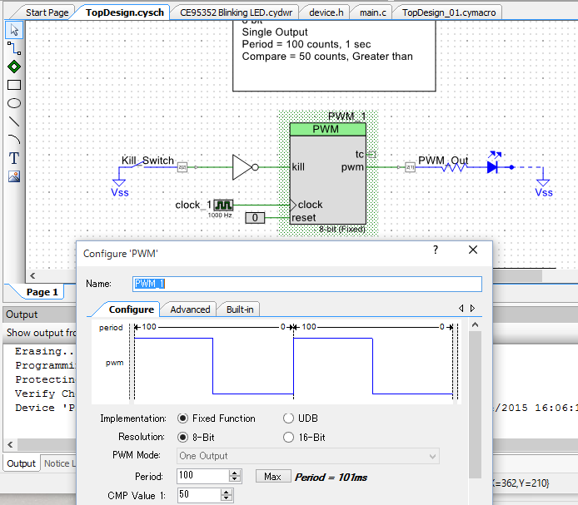This screenshot has width=578, height=505.
Task: Select the text annotation tool
Action: [13, 158]
